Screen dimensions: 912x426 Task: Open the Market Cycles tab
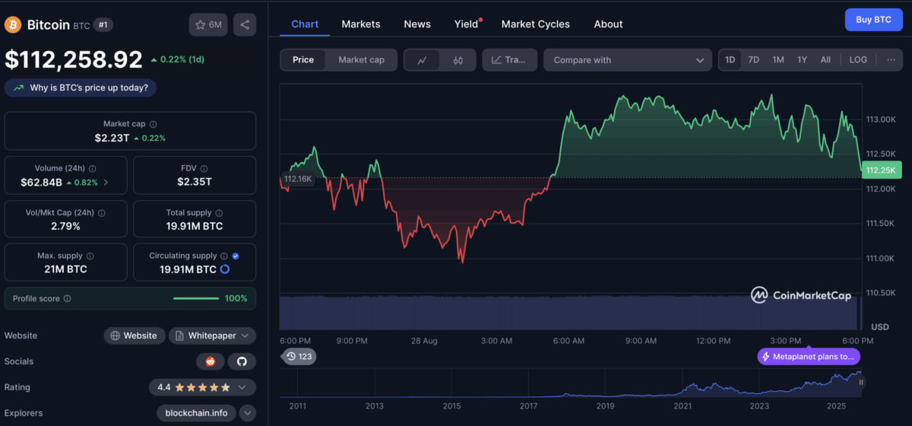[x=535, y=24]
